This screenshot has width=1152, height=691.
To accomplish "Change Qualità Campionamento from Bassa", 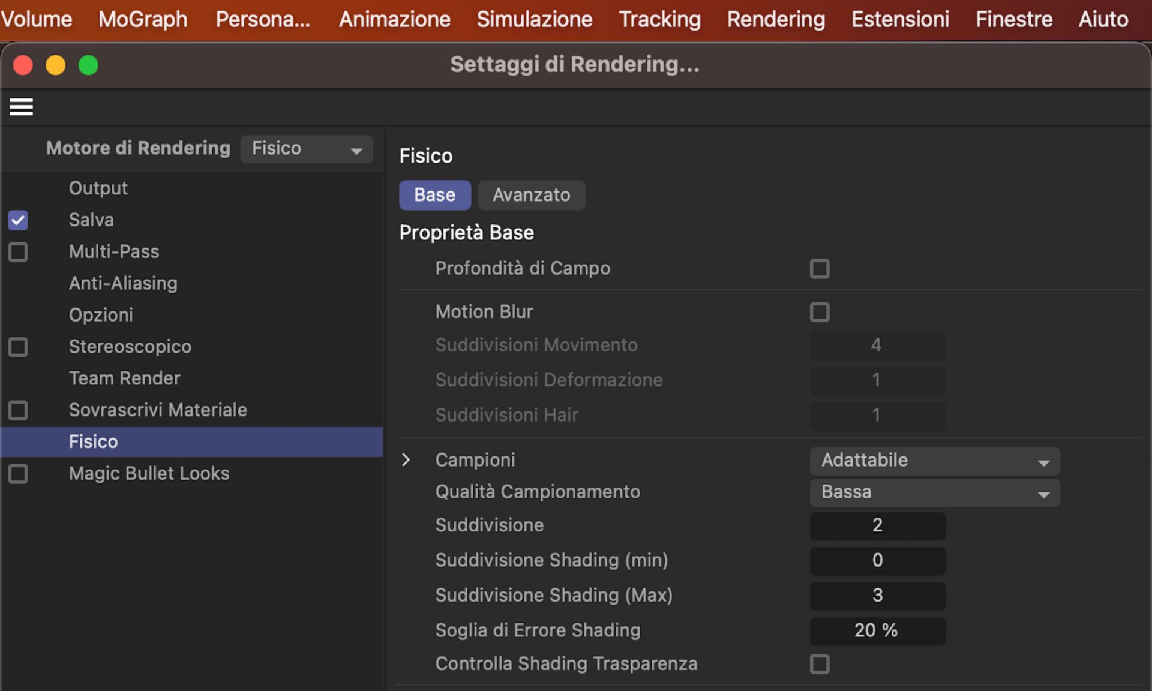I will [934, 492].
